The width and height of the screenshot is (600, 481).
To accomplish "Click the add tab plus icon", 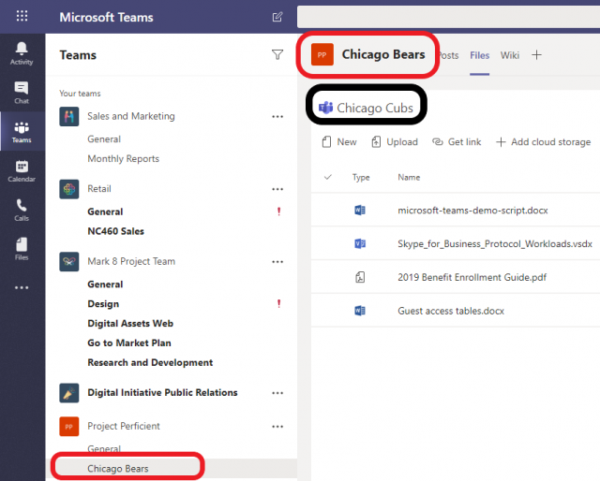I will click(x=536, y=55).
